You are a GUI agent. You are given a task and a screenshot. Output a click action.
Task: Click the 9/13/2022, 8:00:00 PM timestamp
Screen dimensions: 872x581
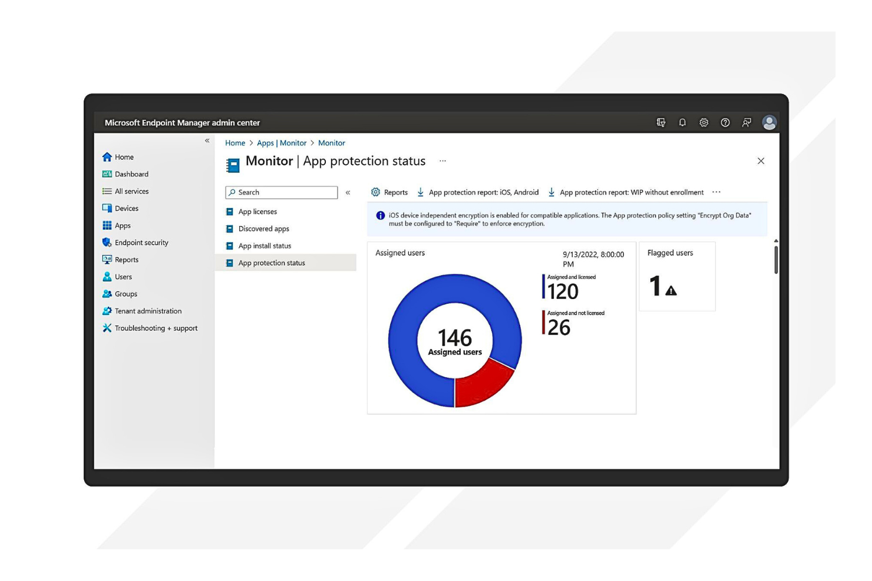pyautogui.click(x=593, y=260)
